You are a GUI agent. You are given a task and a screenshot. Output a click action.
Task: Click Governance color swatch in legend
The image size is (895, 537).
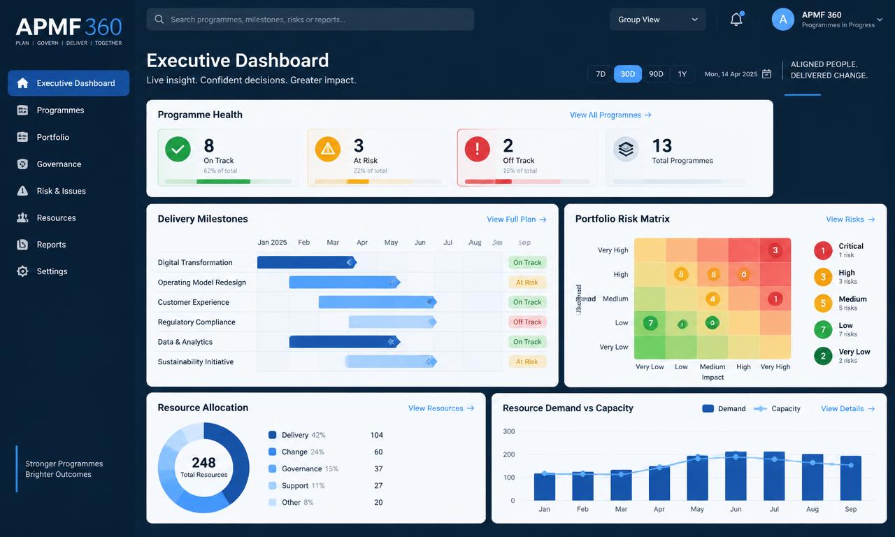pos(273,468)
